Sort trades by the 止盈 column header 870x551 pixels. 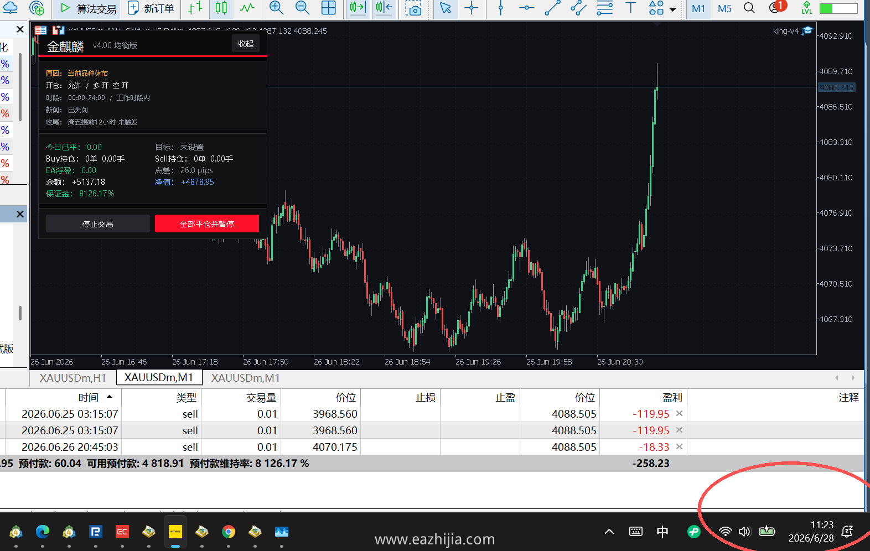click(505, 397)
